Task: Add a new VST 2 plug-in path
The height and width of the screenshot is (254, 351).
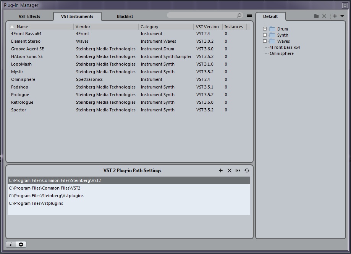Action: (221, 170)
